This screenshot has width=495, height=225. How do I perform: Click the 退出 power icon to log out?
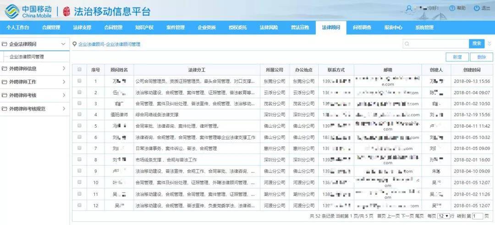click(477, 8)
